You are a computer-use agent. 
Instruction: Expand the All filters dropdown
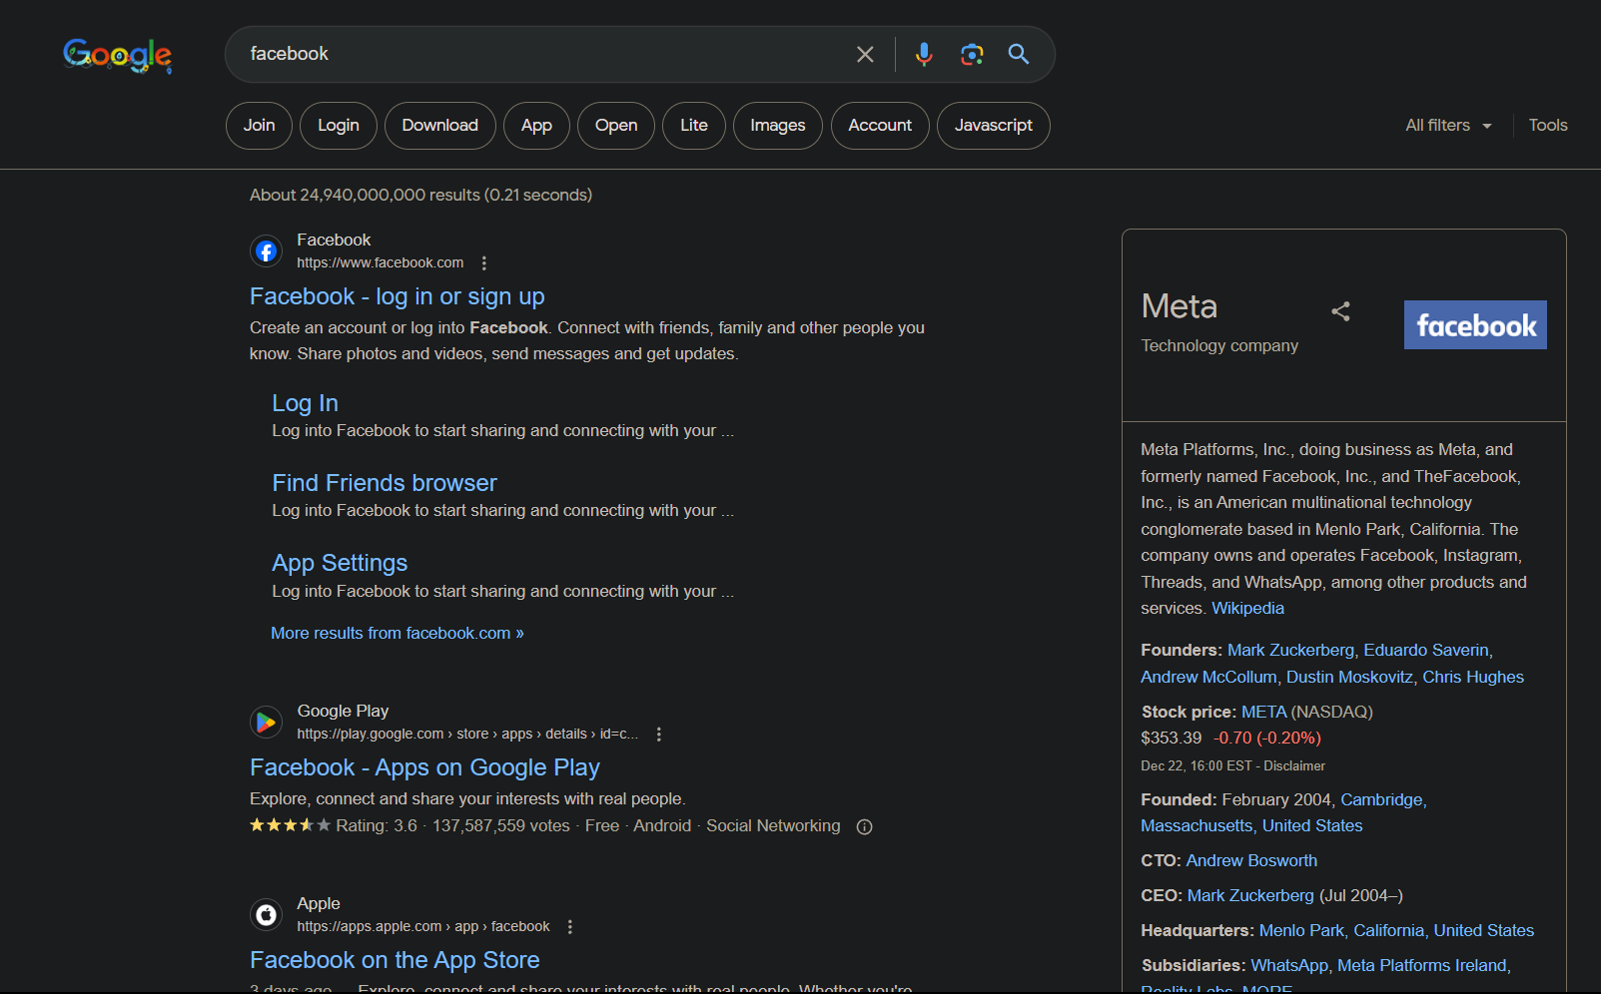[x=1448, y=126]
